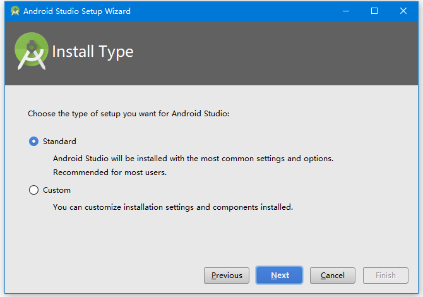Go back with the Previous button
The width and height of the screenshot is (423, 297).
227,276
